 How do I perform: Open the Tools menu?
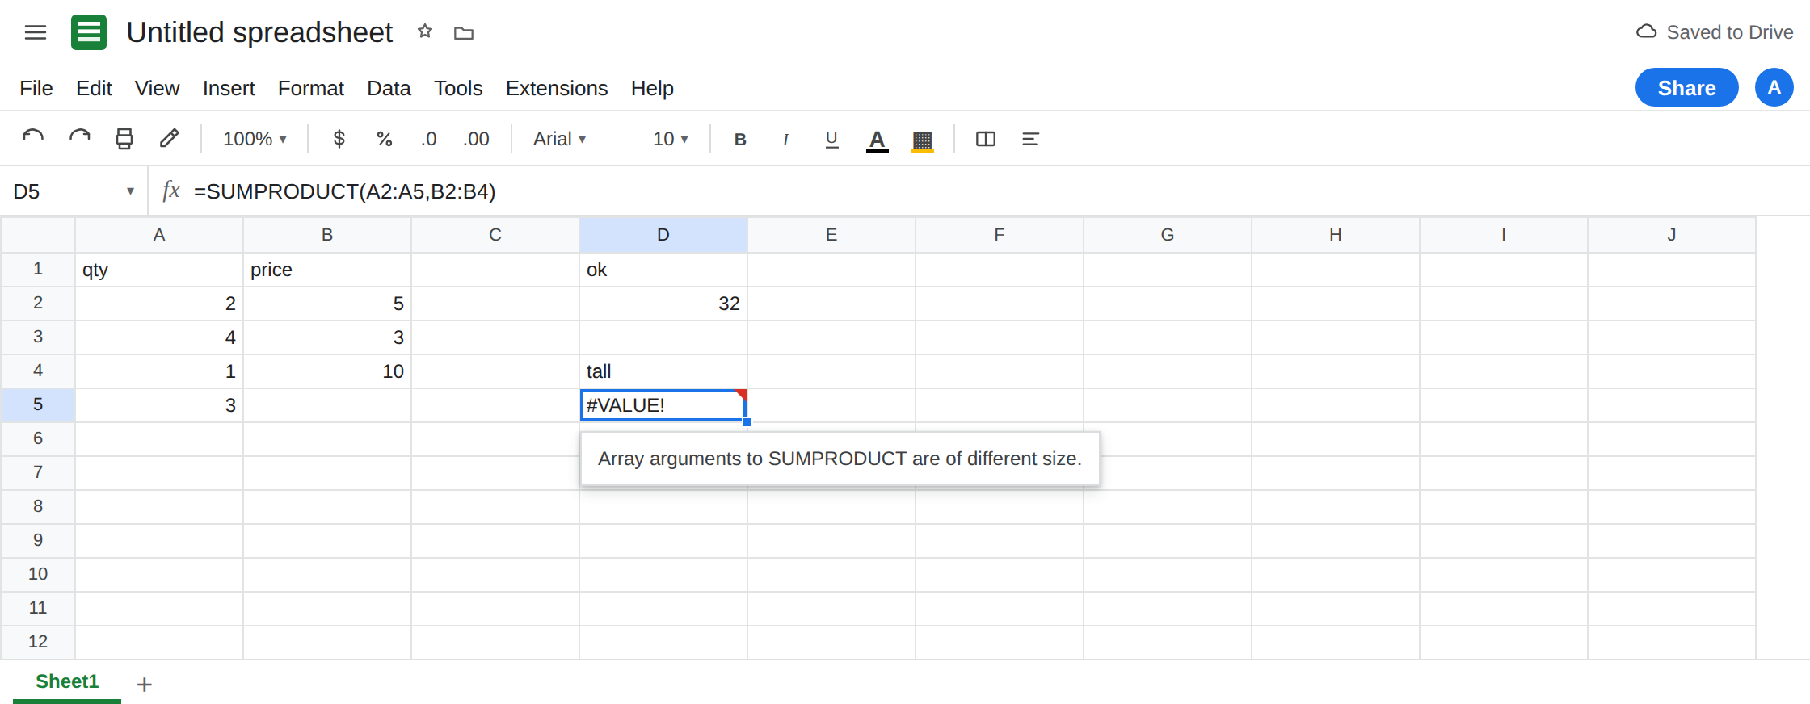coord(458,88)
